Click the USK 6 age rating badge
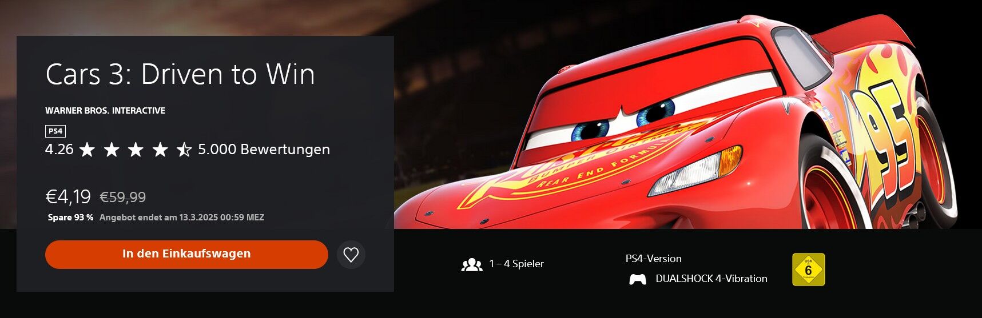The width and height of the screenshot is (982, 318). click(808, 269)
